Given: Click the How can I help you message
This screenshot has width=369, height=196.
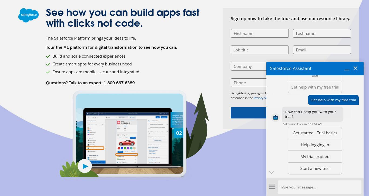Looking at the screenshot, I should 313,114.
